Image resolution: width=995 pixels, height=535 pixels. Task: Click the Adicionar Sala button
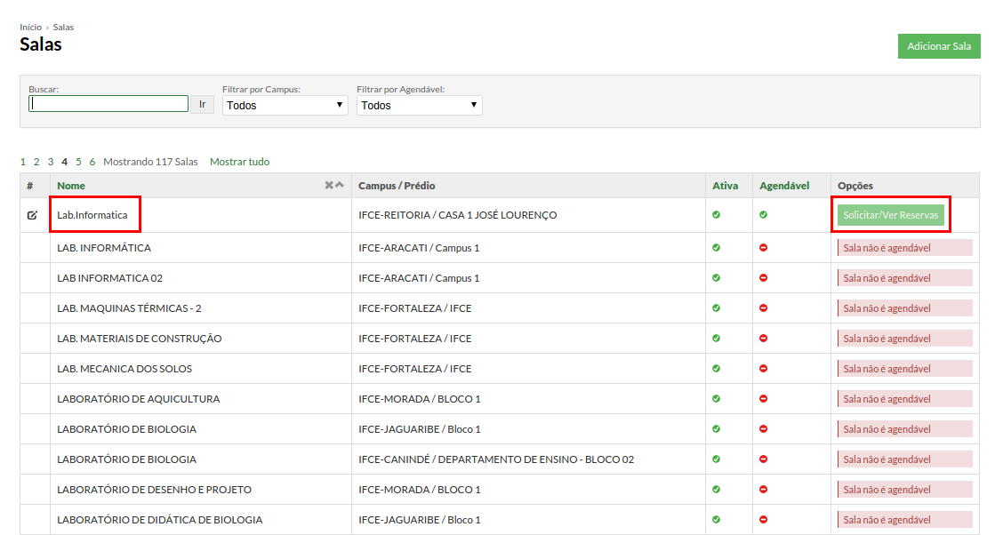(x=938, y=46)
